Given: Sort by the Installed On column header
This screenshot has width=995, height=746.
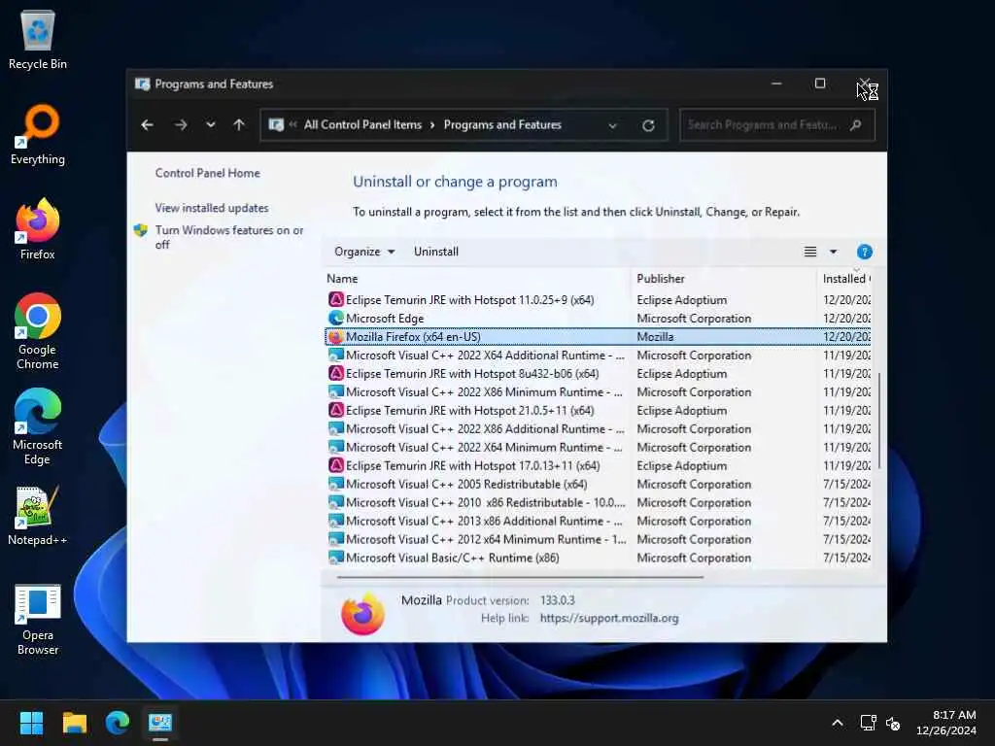Looking at the screenshot, I should coord(845,279).
